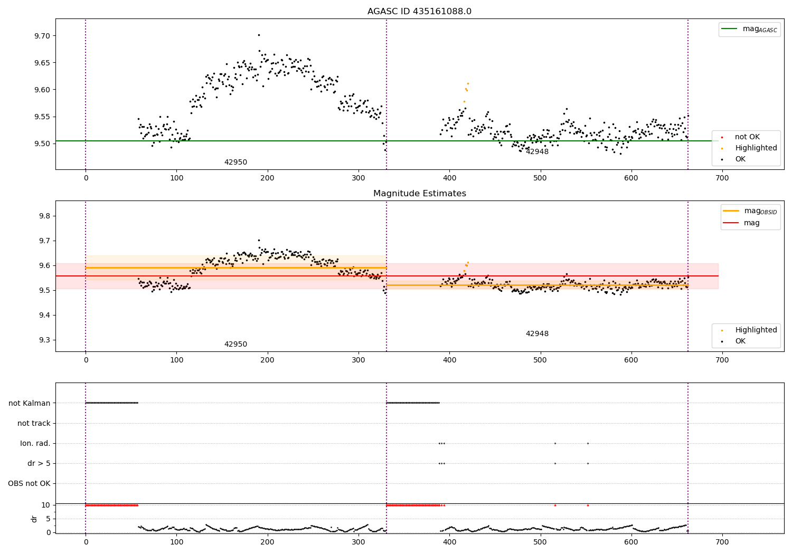792x554 pixels.
Task: Click the green mag AGASC legend entry
Action: tap(749, 29)
